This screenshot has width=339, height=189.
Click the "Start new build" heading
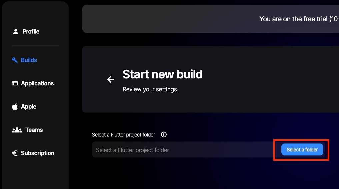[x=162, y=74]
